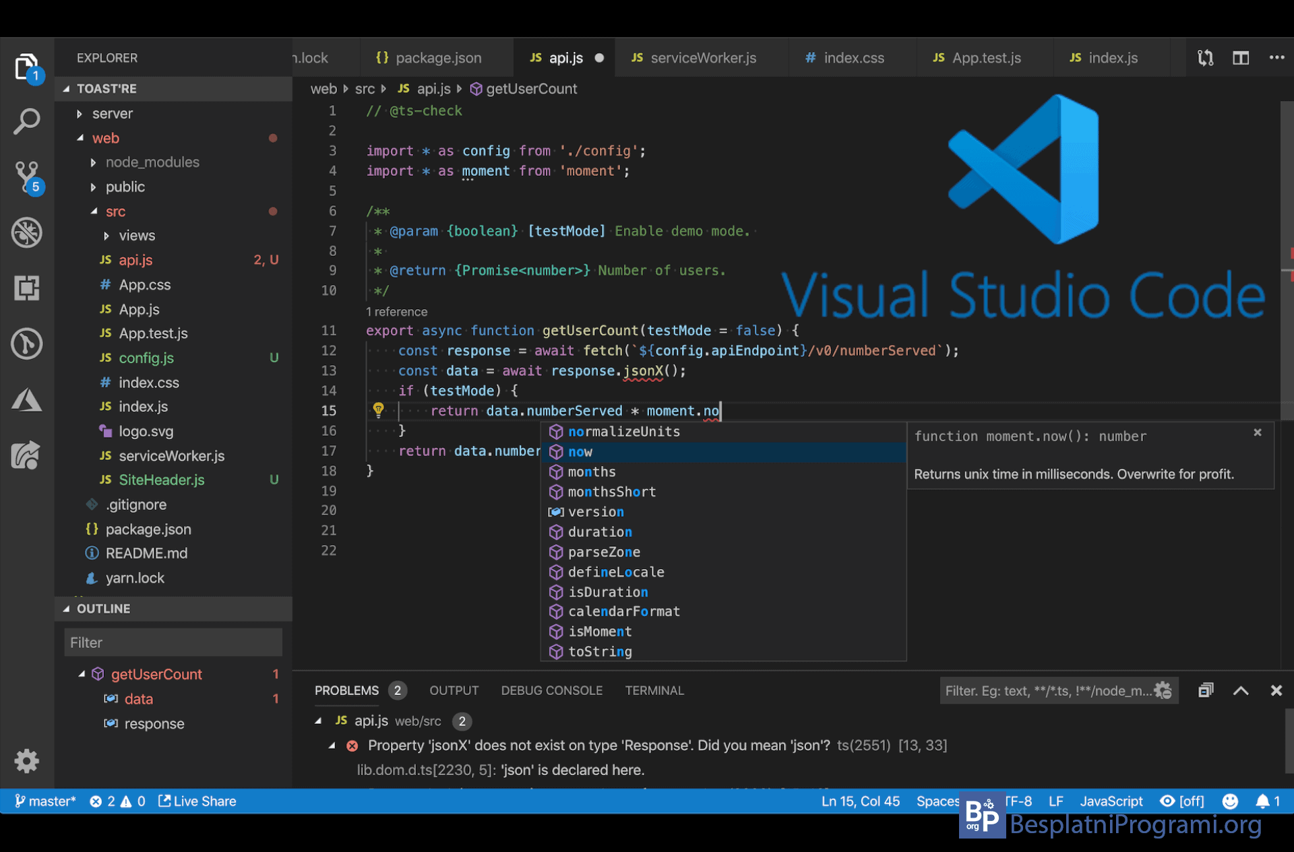Click Live Share in status bar
1294x852 pixels.
197,801
